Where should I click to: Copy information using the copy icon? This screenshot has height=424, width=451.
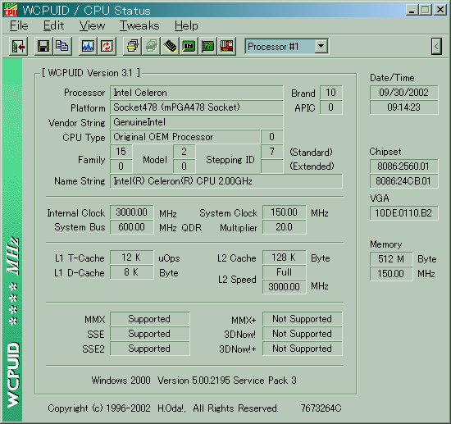coord(62,46)
